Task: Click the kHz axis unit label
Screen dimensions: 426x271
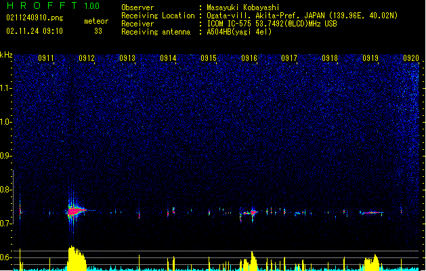Action: (6, 55)
